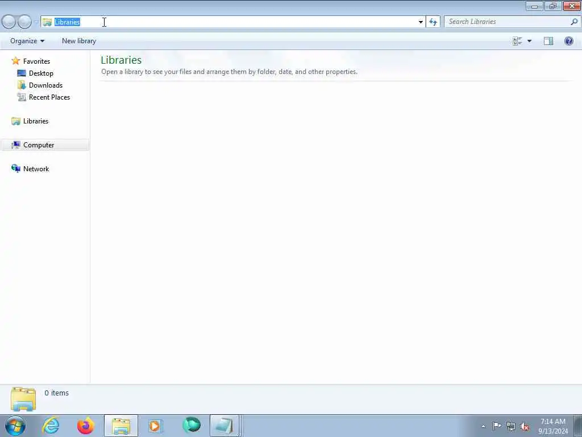Click the '0 items' status text
Image resolution: width=582 pixels, height=437 pixels.
pyautogui.click(x=56, y=393)
